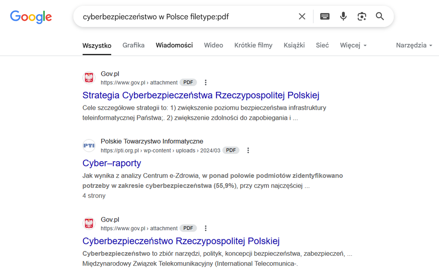Click the Google logo
The image size is (439, 280).
pos(31,17)
